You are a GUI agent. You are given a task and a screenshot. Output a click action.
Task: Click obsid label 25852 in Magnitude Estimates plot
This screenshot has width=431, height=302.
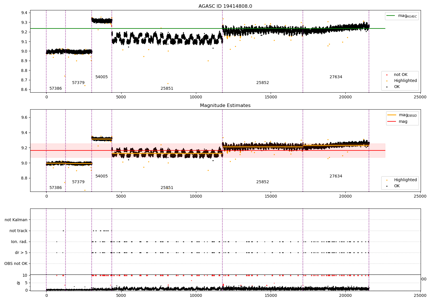click(x=263, y=182)
